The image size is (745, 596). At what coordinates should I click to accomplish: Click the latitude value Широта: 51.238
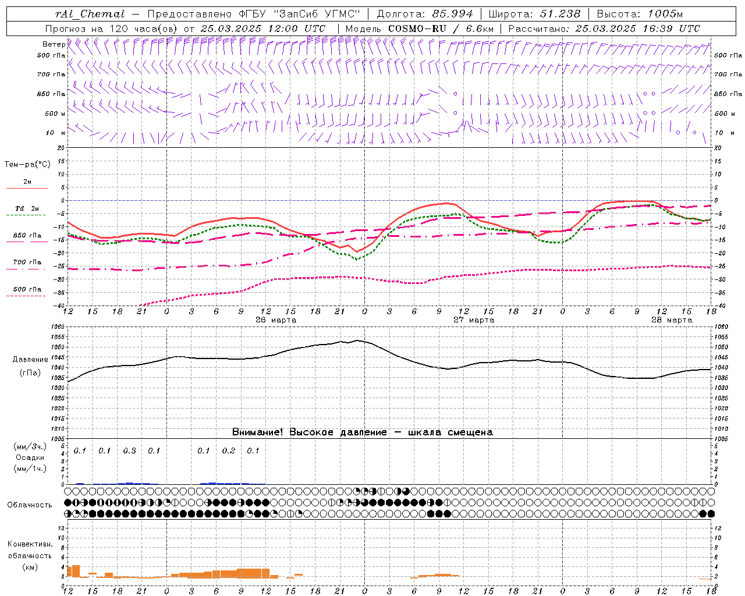tap(534, 14)
